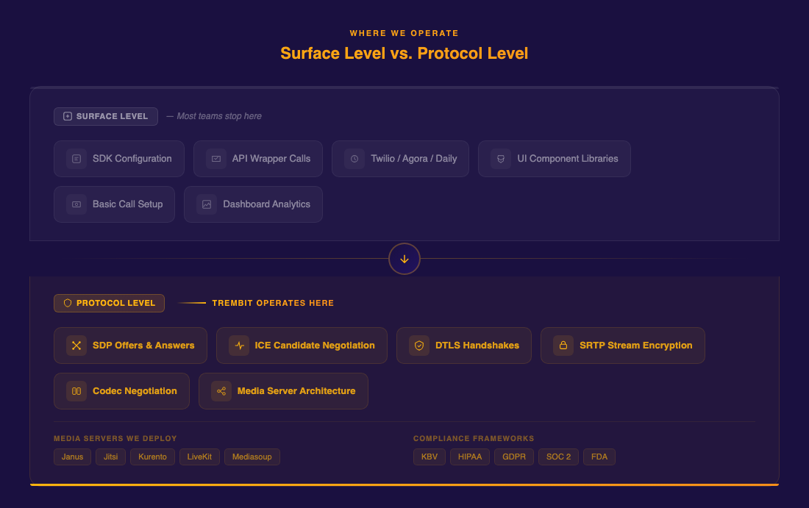Click the Mediasoup media server tag
Image resolution: width=809 pixels, height=508 pixels.
[252, 457]
